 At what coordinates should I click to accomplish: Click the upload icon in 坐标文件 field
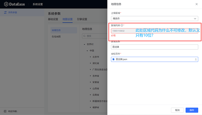click(196, 59)
